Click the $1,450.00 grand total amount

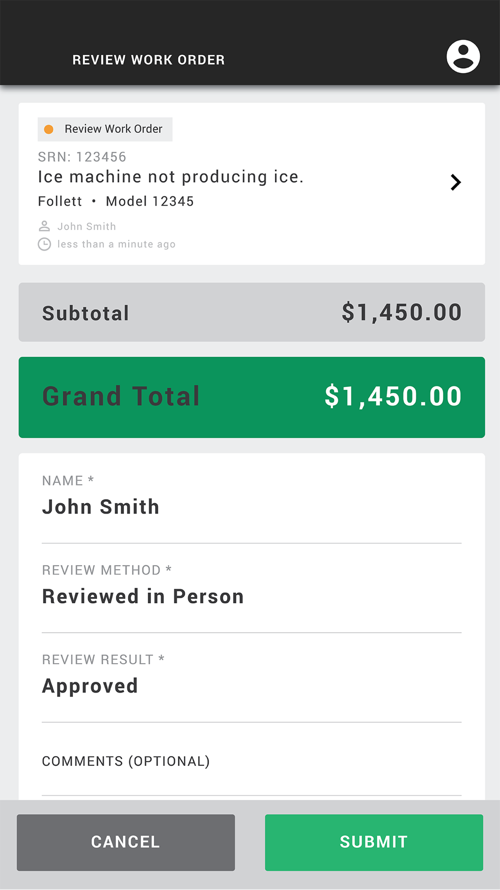coord(393,396)
